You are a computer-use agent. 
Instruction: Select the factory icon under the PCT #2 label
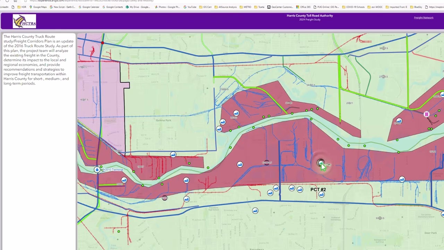tap(322, 194)
